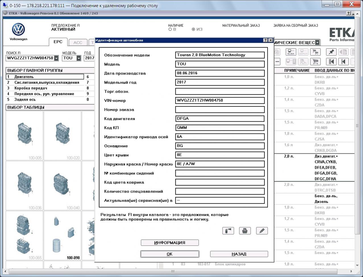Click the НАЗАД button
This screenshot has height=277, width=363.
[x=239, y=254]
